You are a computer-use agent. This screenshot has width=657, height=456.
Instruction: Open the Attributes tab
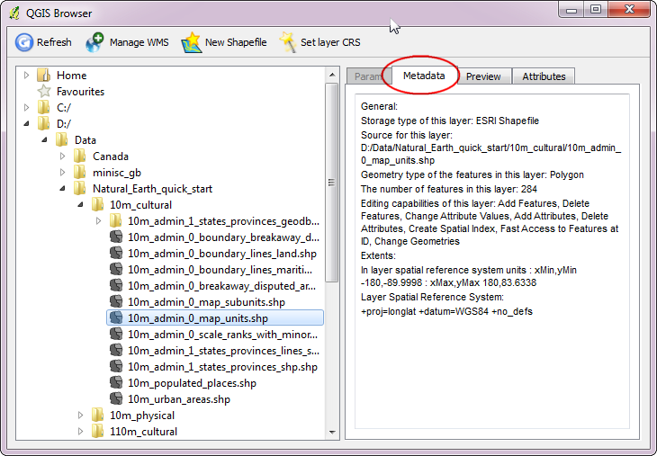coord(544,76)
